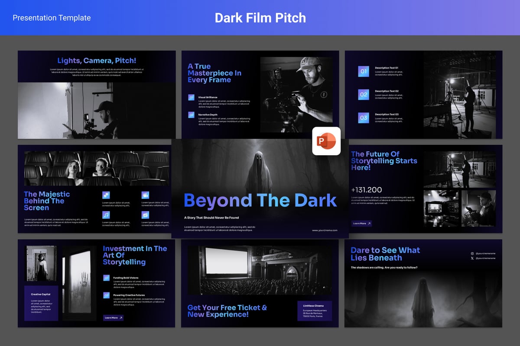This screenshot has width=520, height=346.
Task: Click the Instagram icon
Action: 472,253
